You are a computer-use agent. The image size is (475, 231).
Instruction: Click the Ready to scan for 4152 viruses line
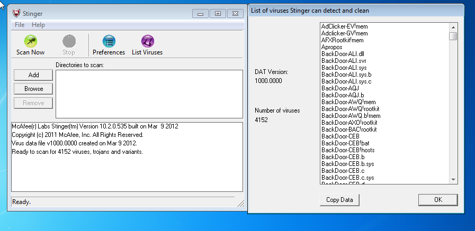[77, 152]
